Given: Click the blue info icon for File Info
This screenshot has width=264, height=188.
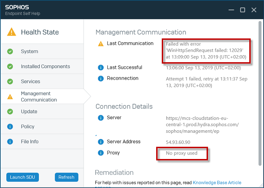Looking at the screenshot, I should point(10,142).
